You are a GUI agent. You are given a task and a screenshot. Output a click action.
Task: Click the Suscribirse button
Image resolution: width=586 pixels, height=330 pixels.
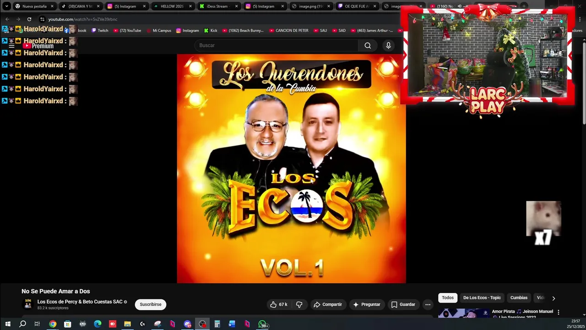coord(151,304)
